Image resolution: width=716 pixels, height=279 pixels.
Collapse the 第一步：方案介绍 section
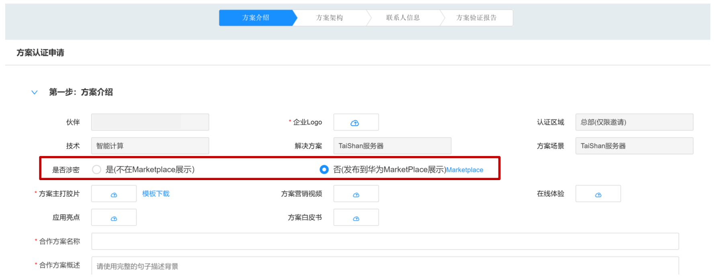(x=35, y=92)
